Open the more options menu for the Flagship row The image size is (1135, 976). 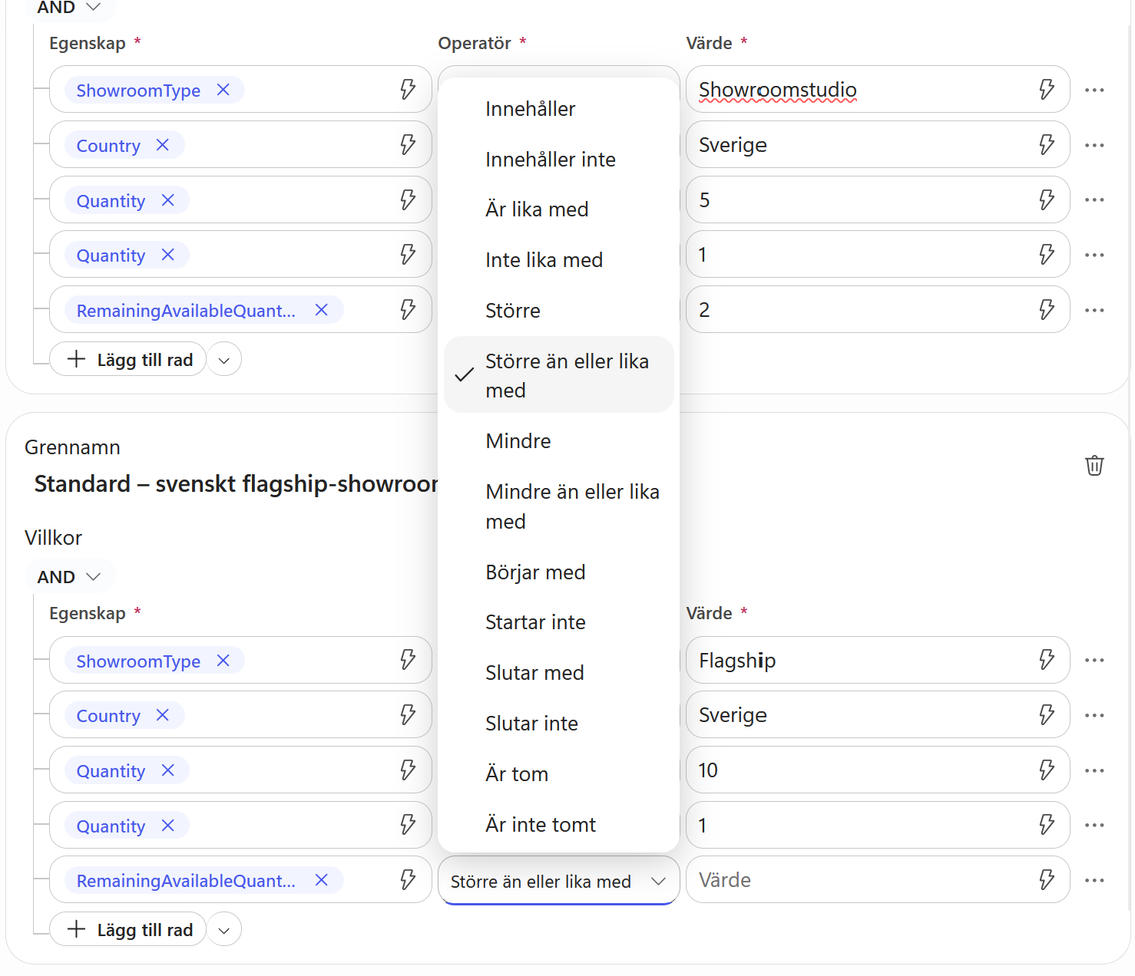tap(1094, 660)
